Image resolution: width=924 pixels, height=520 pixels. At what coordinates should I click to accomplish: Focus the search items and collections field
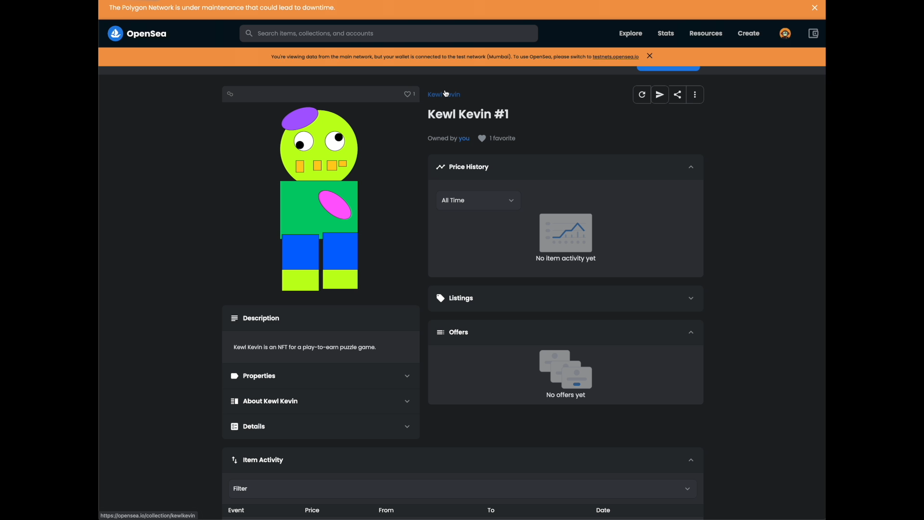point(389,33)
